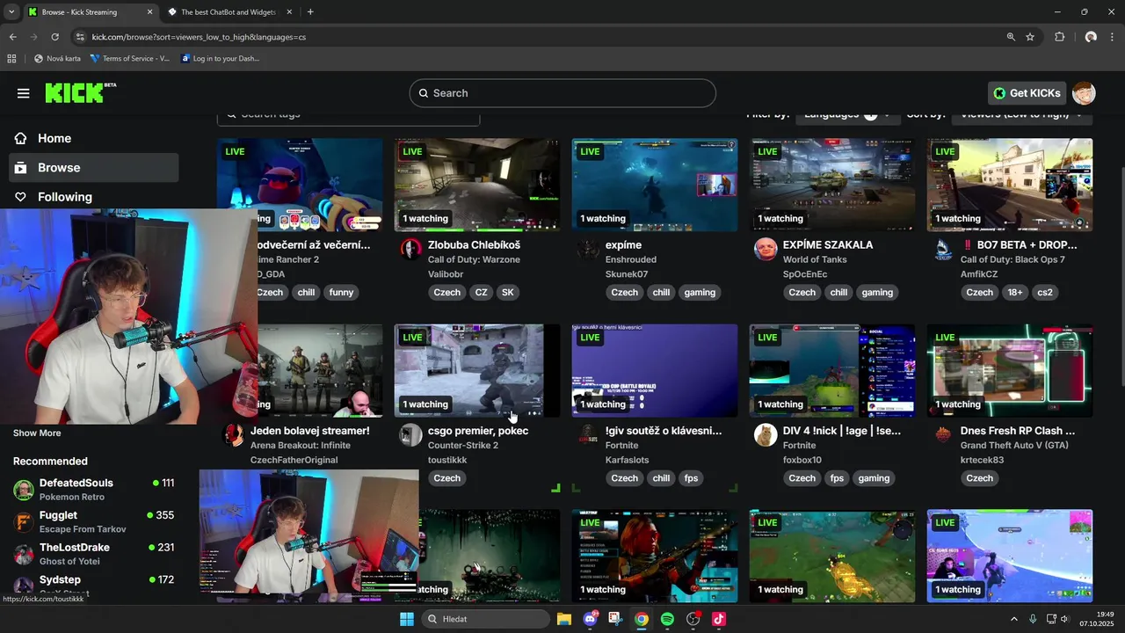This screenshot has height=633, width=1125.
Task: Click CzechFatherOriginal streamer avatar
Action: (234, 435)
